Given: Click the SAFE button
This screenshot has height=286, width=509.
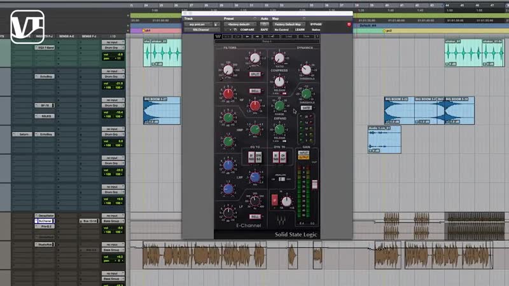Looking at the screenshot, I should pos(264,30).
